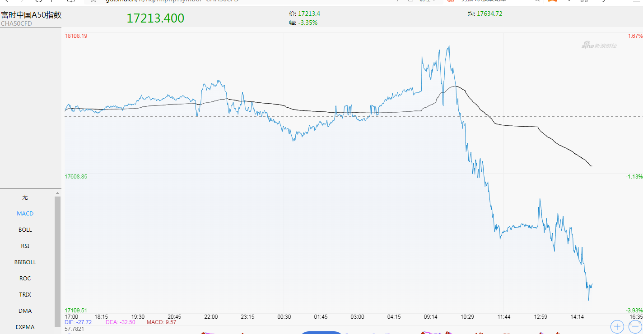This screenshot has width=643, height=334.
Task: Zoom out chart with minus button
Action: [636, 326]
